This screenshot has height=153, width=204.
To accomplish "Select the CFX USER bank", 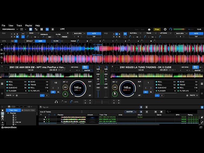I will pyautogui.click(x=40, y=41).
